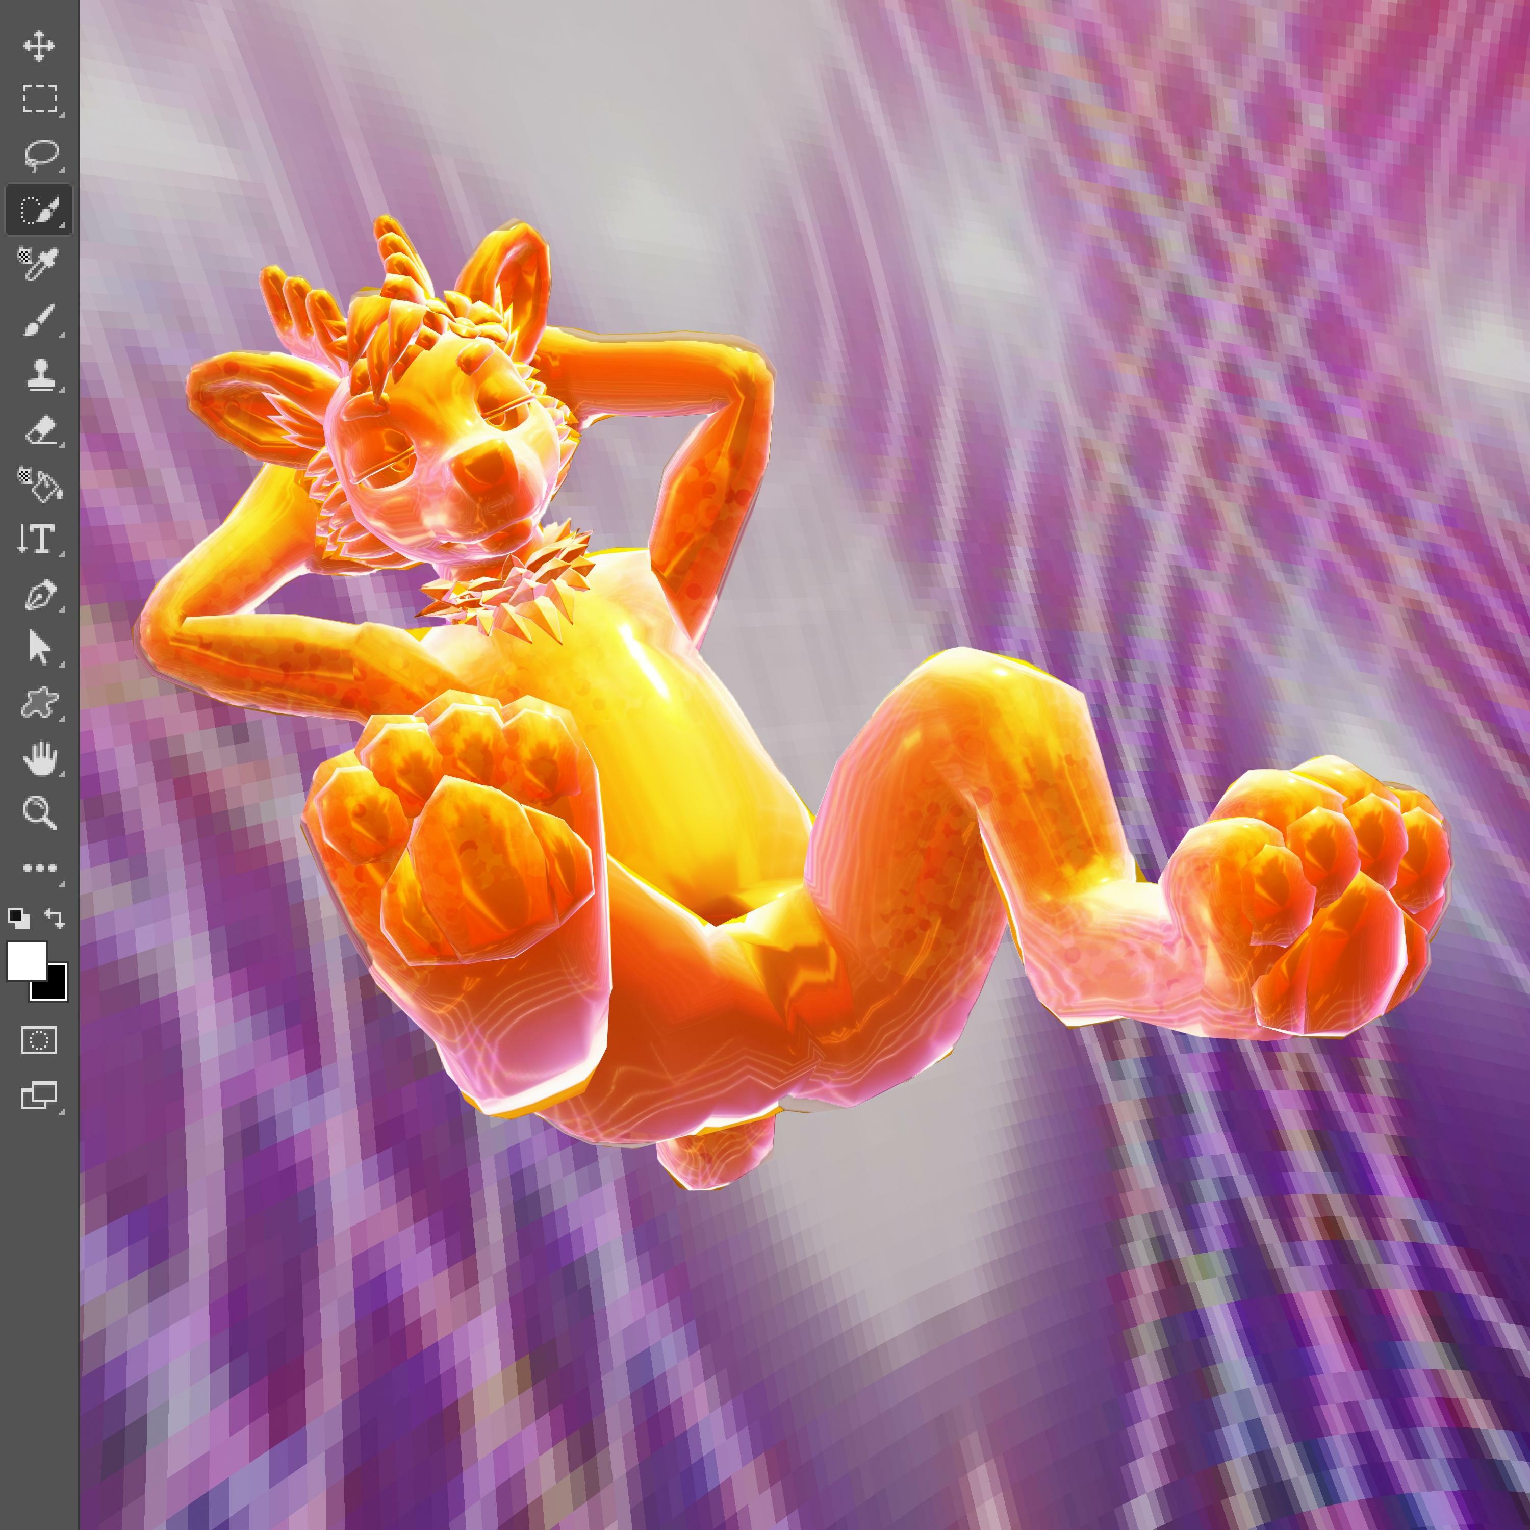The image size is (1530, 1530).
Task: Swap foreground and background colors
Action: coord(55,919)
